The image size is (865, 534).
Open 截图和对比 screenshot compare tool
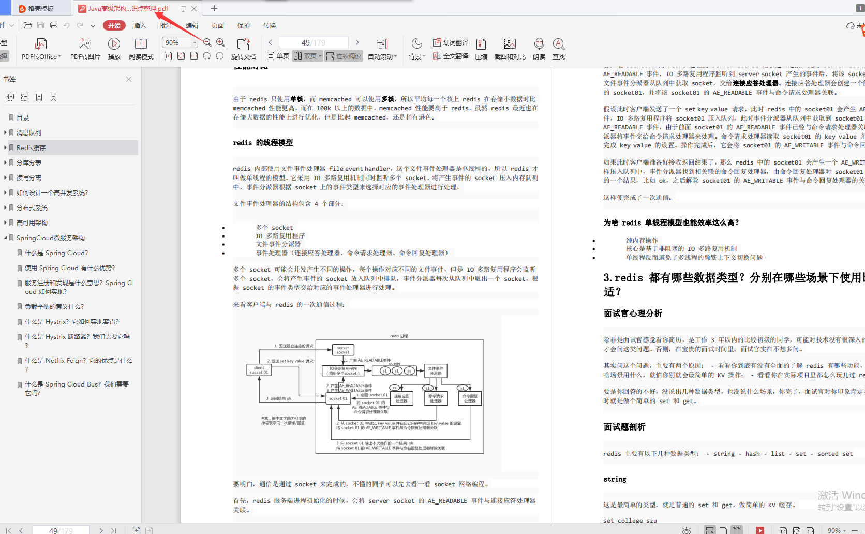510,49
